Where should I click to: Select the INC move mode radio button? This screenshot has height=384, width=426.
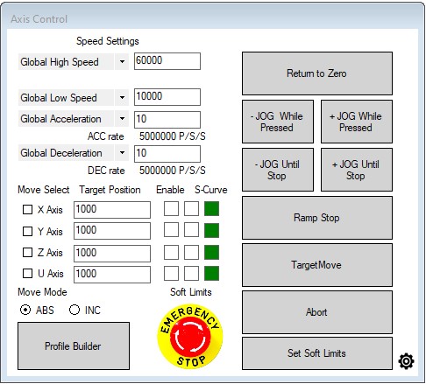(x=75, y=310)
